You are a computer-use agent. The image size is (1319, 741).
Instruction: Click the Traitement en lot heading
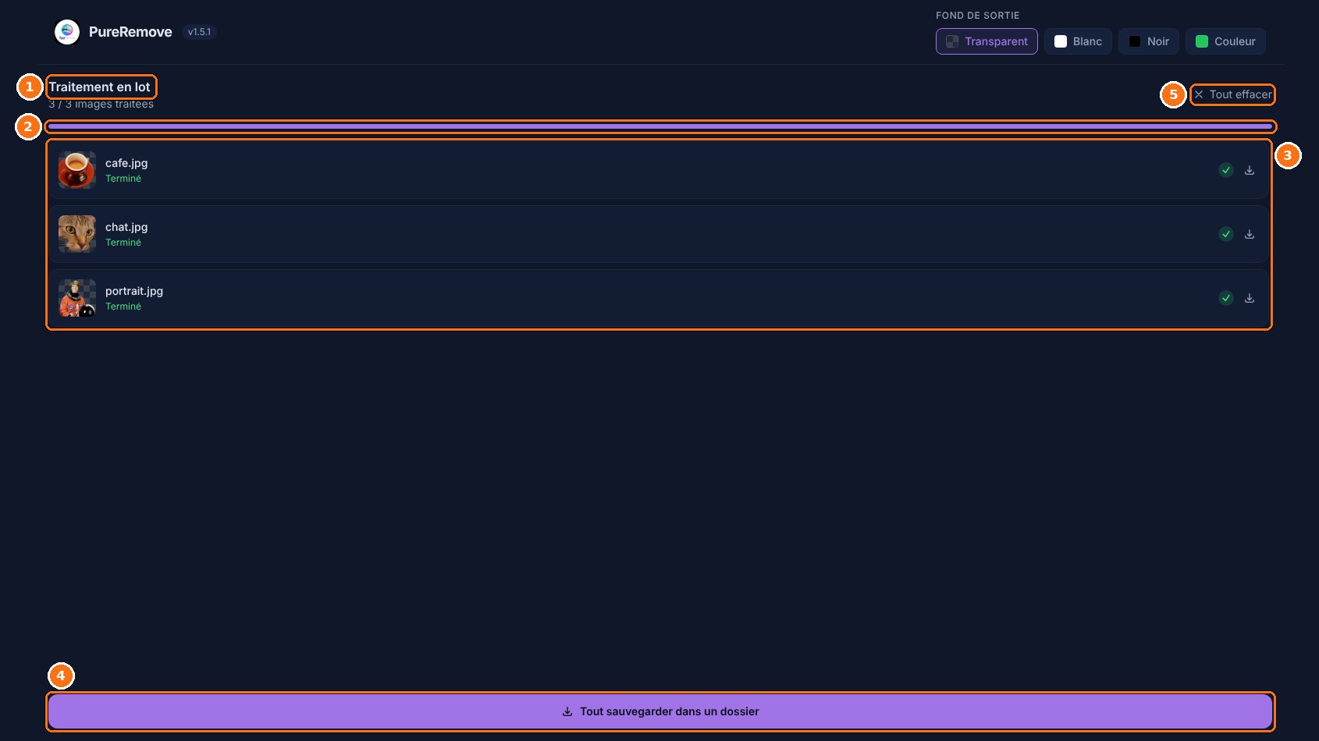[100, 87]
